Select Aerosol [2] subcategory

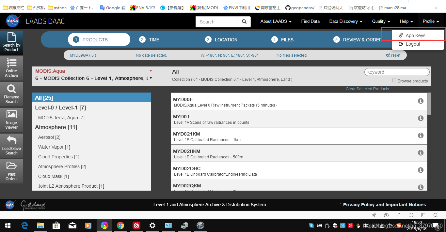pos(49,137)
